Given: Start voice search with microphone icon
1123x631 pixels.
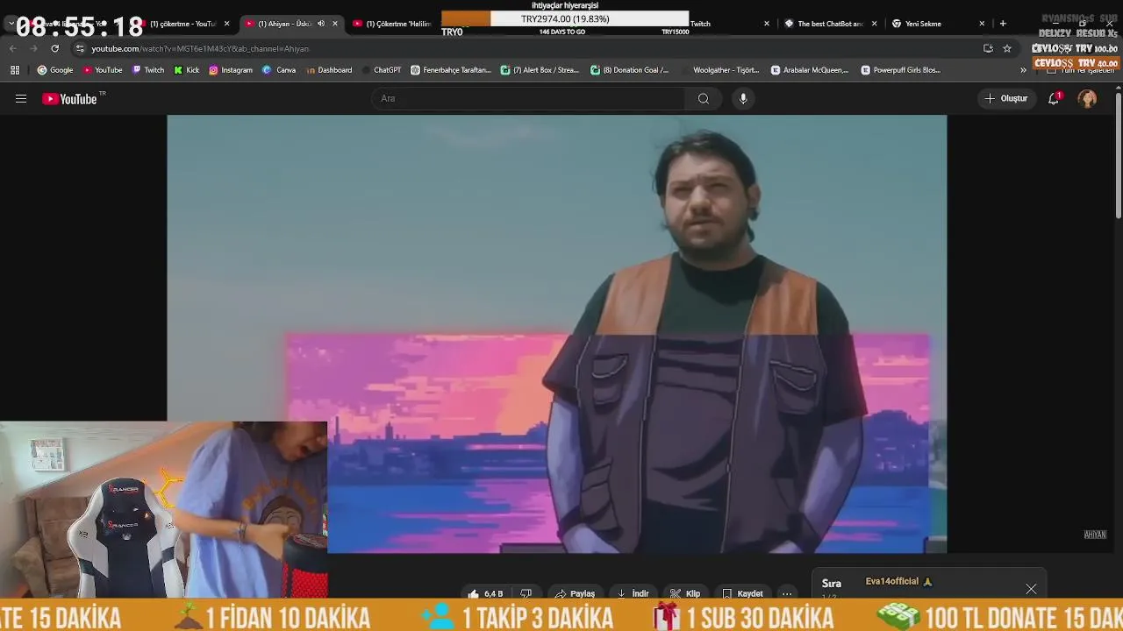Looking at the screenshot, I should 743,99.
